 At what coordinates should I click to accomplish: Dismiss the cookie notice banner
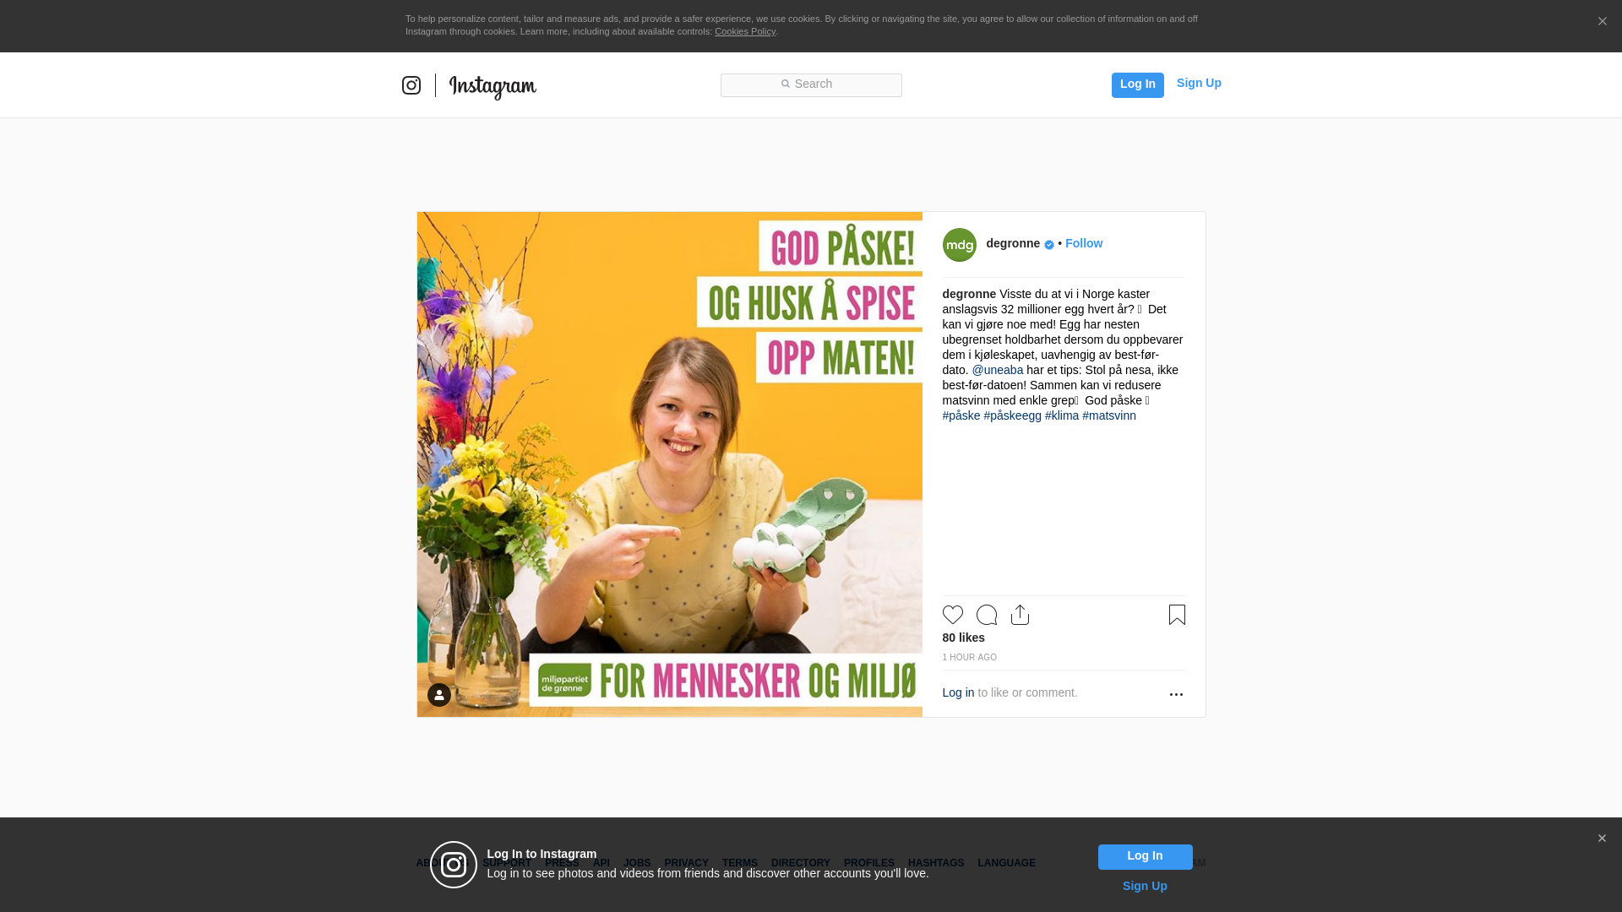1602,22
